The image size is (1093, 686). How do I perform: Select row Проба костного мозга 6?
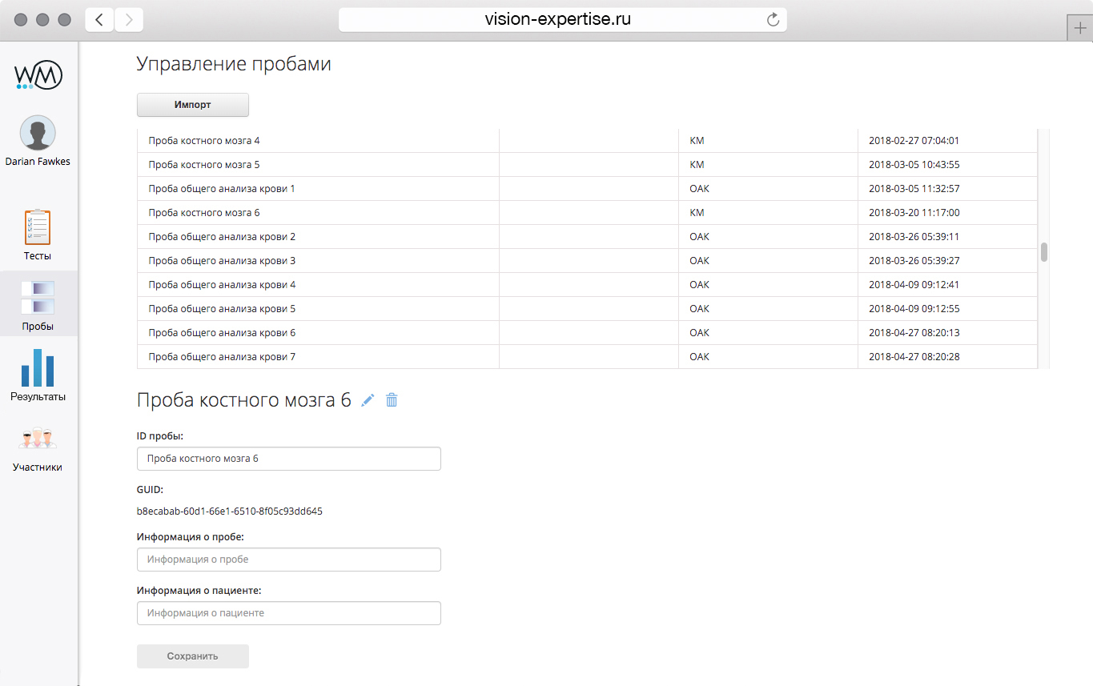(204, 213)
